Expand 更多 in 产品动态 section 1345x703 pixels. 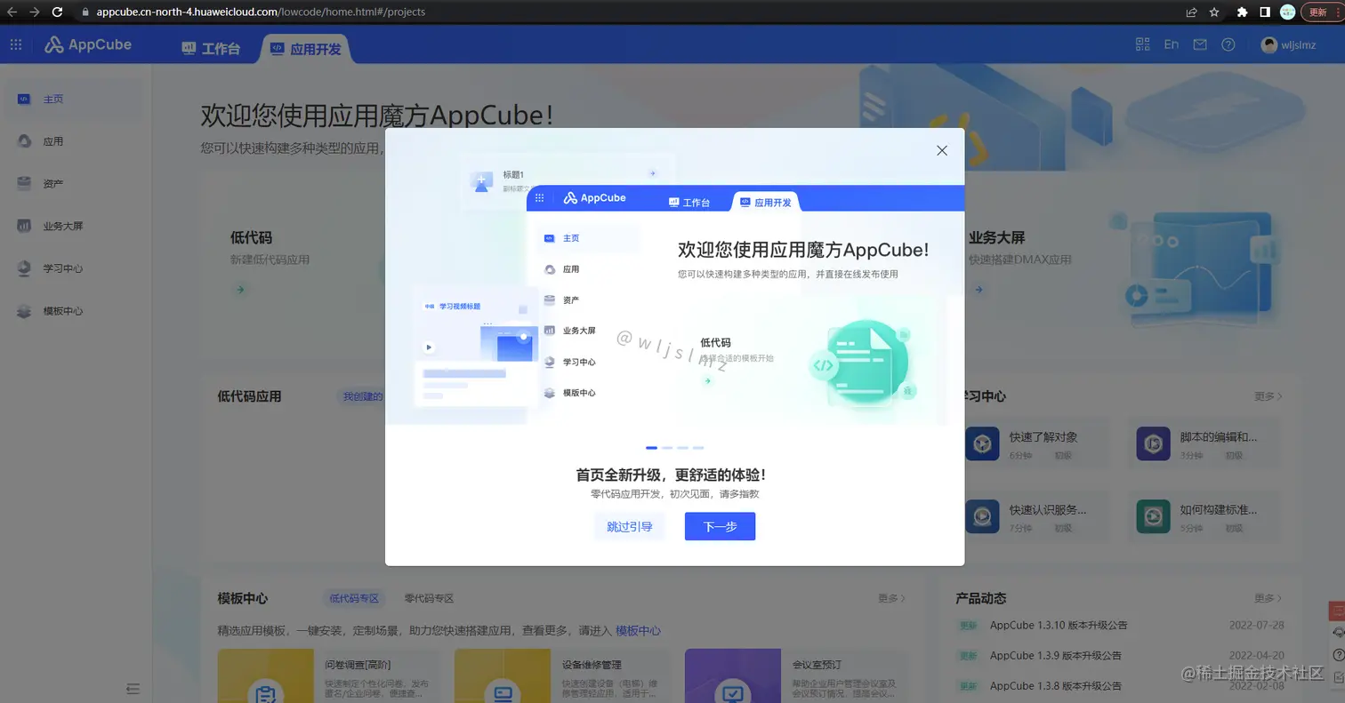[x=1268, y=598]
